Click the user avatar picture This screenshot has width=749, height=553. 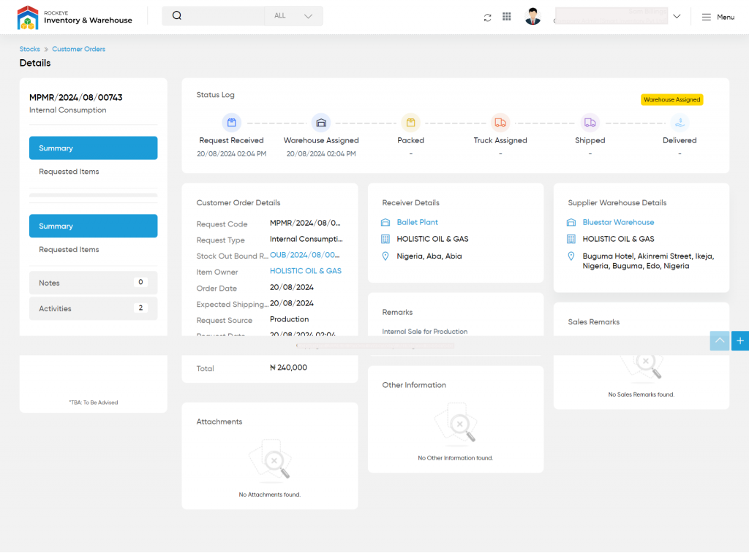pyautogui.click(x=532, y=17)
